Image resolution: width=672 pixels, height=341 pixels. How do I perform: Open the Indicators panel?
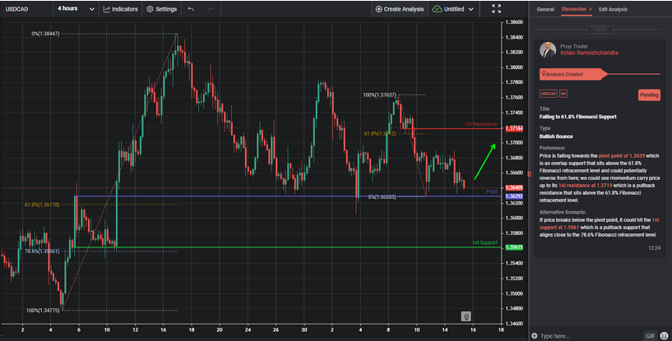[120, 9]
